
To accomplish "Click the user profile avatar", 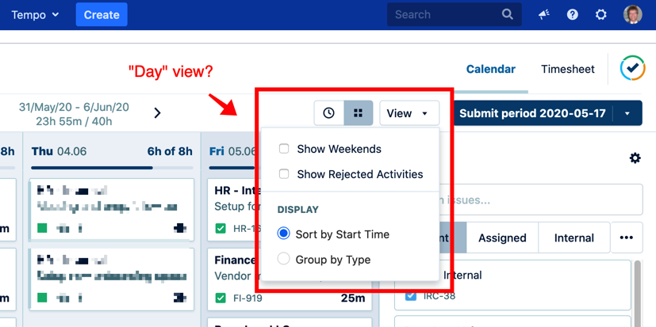I will (x=632, y=14).
